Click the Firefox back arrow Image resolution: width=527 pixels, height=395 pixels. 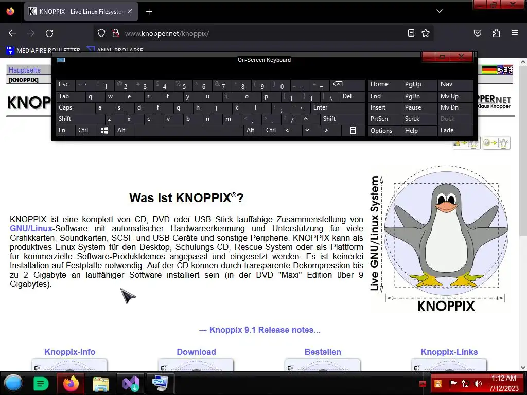click(12, 33)
